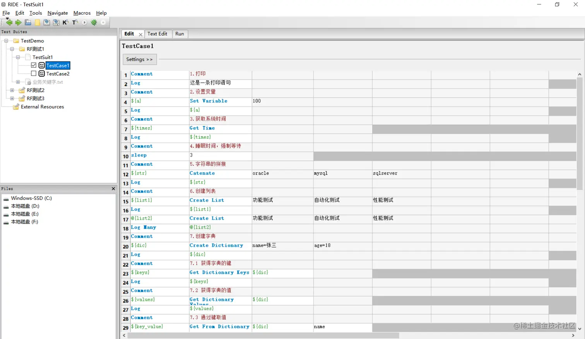The height and width of the screenshot is (339, 585).
Task: Collapse the TestDemo tree node
Action: click(6, 41)
